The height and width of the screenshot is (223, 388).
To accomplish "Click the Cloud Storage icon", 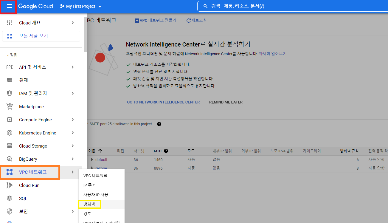I will [x=10, y=146].
